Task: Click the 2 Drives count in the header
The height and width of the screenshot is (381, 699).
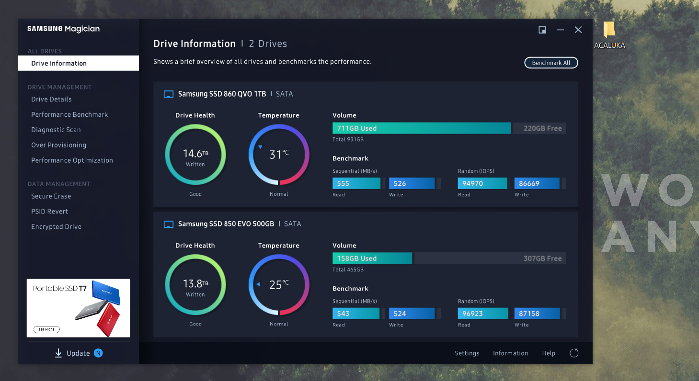Action: coord(268,44)
